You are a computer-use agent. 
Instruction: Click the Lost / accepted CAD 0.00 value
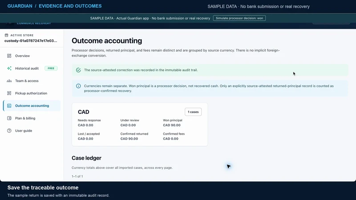(85, 139)
